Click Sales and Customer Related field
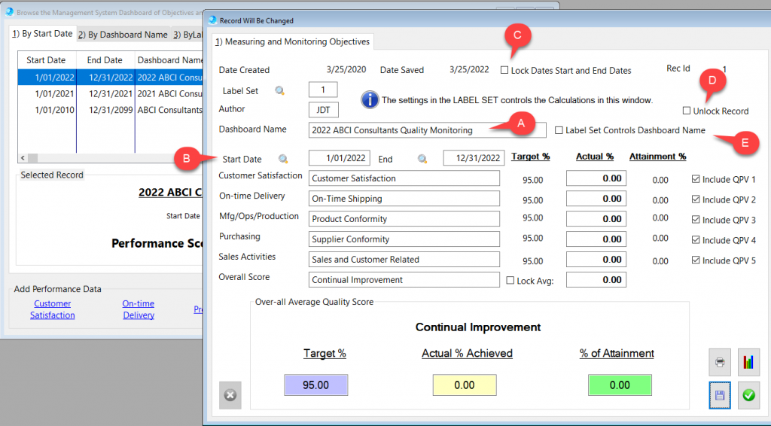This screenshot has width=771, height=426. pyautogui.click(x=404, y=260)
